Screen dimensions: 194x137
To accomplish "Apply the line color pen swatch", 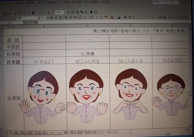I will tap(119, 17).
